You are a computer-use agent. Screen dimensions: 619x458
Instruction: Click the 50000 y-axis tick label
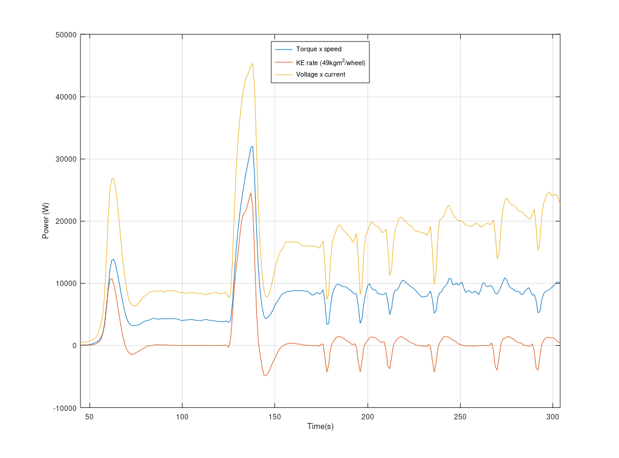pyautogui.click(x=66, y=35)
